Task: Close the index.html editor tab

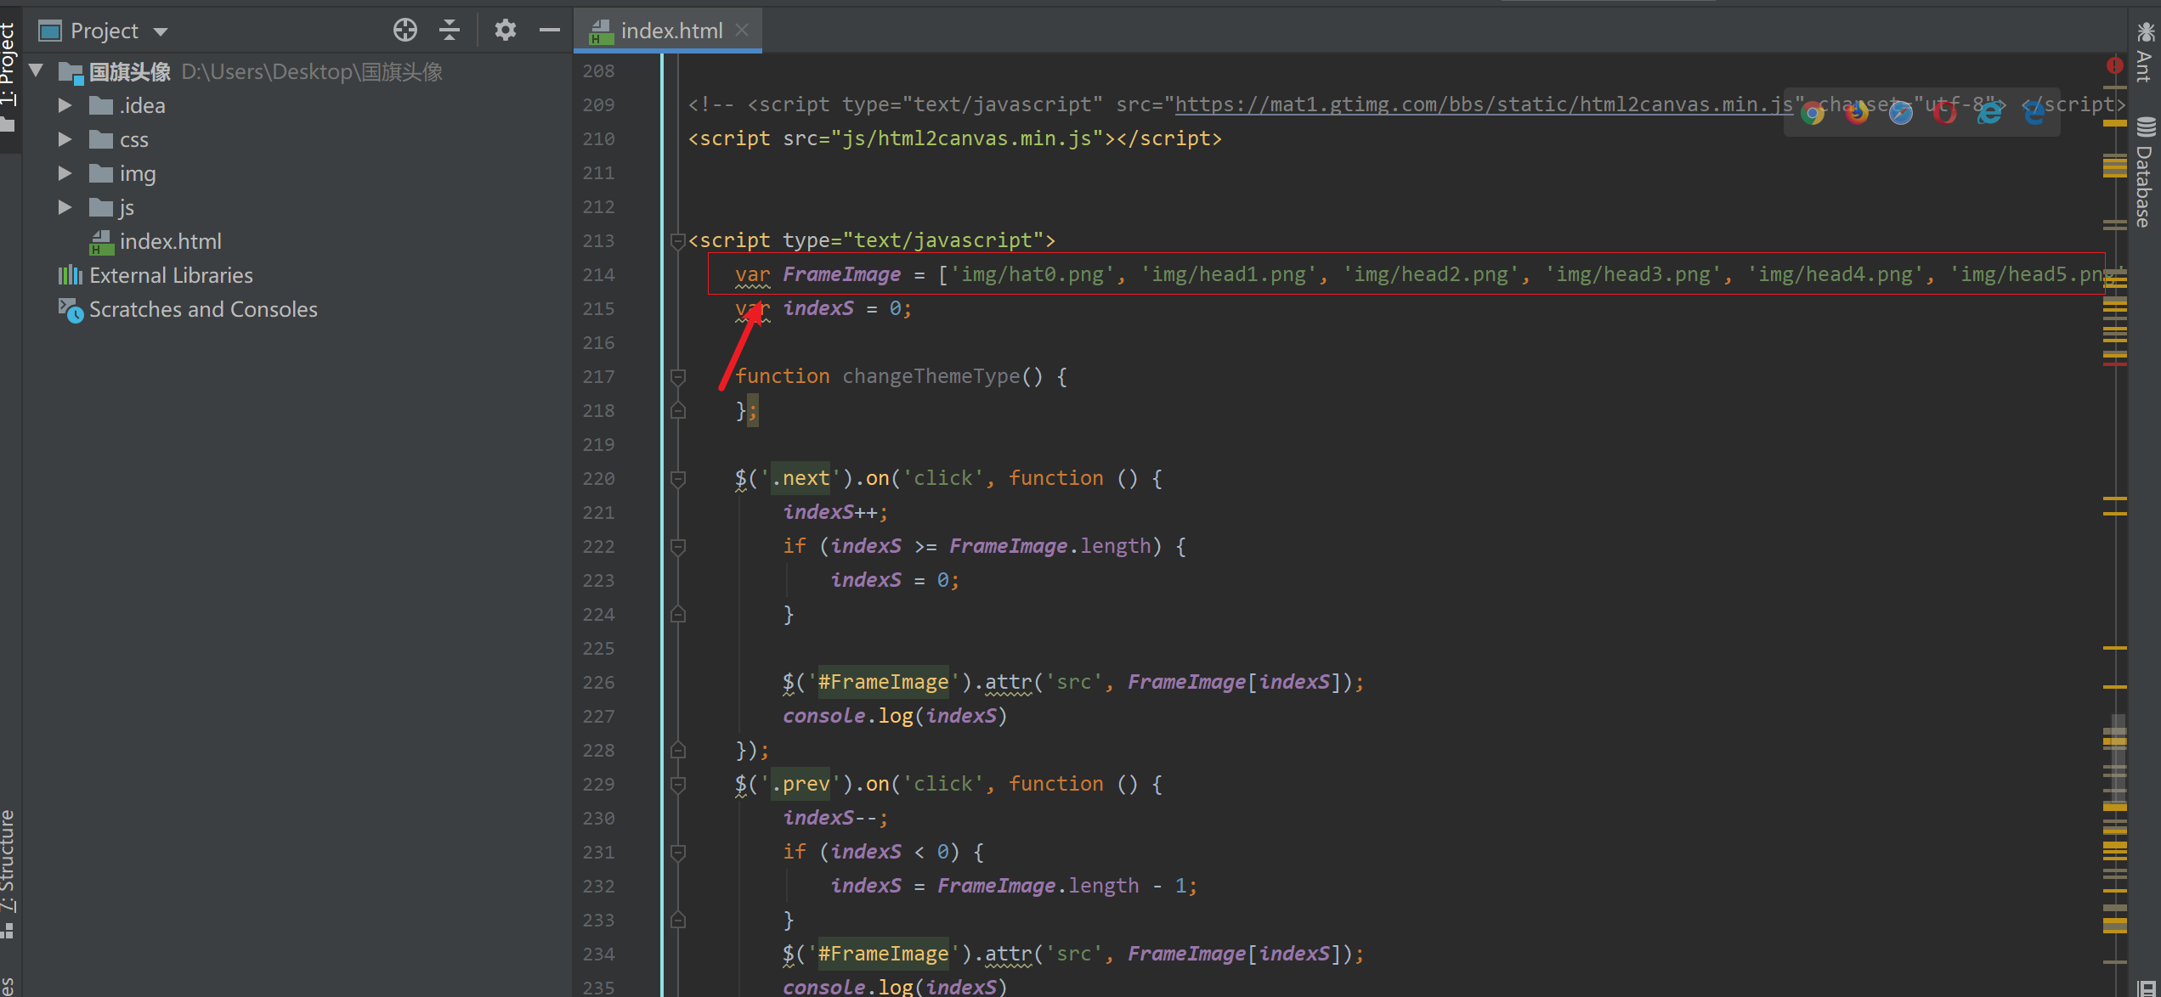Action: coord(742,31)
